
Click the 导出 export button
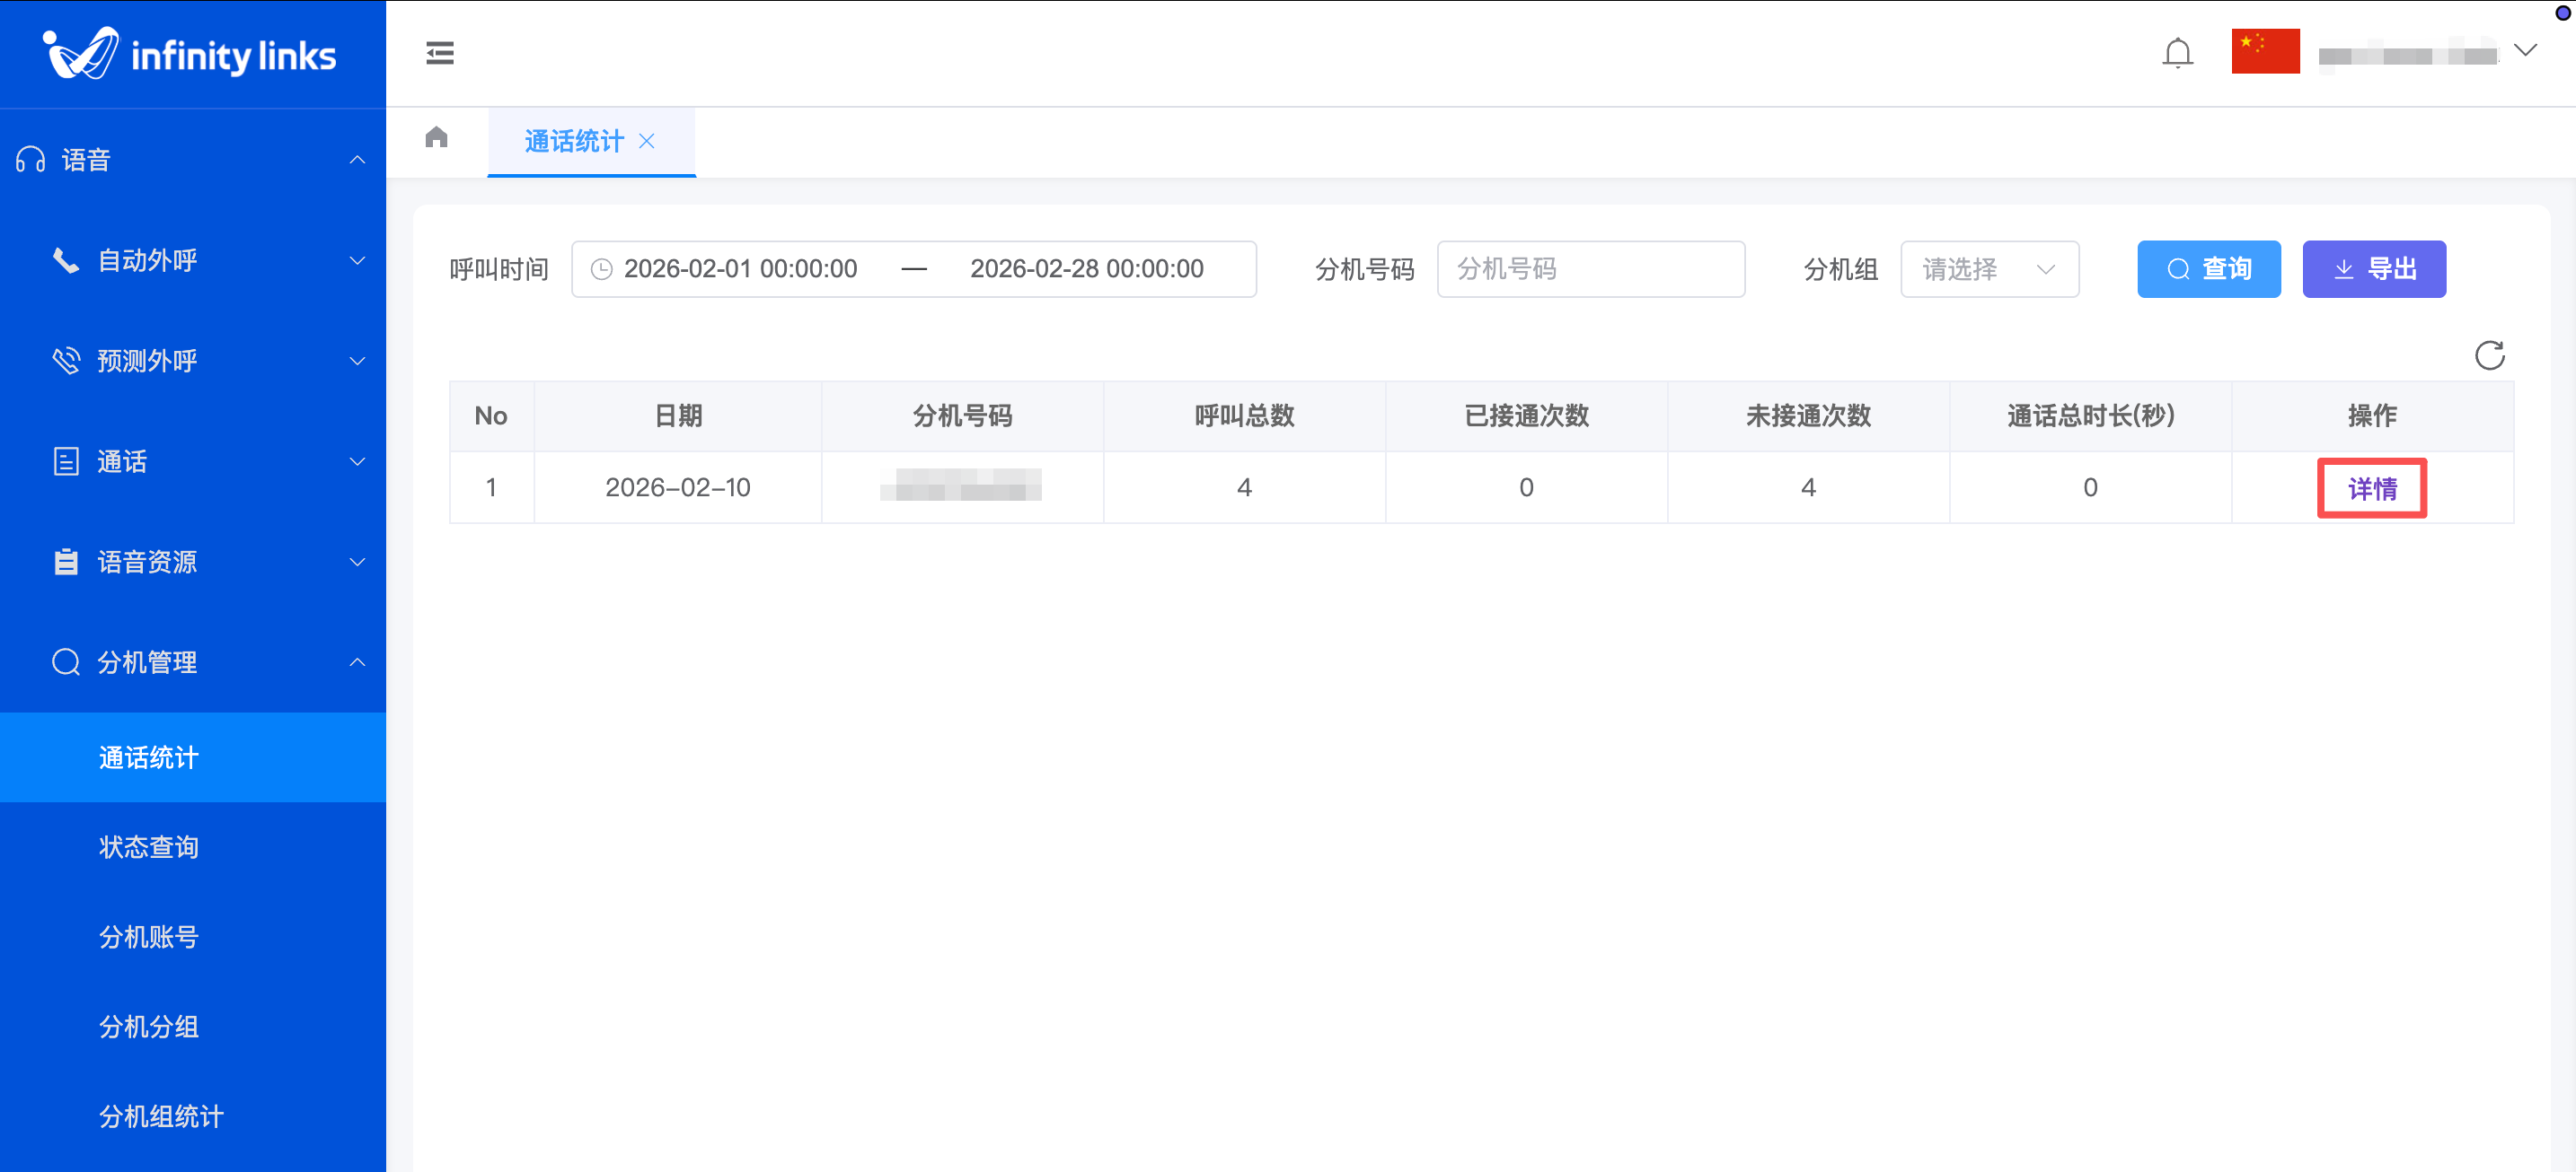pyautogui.click(x=2373, y=270)
